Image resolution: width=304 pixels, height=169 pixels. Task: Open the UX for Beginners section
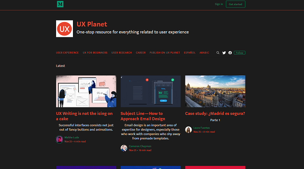click(95, 52)
